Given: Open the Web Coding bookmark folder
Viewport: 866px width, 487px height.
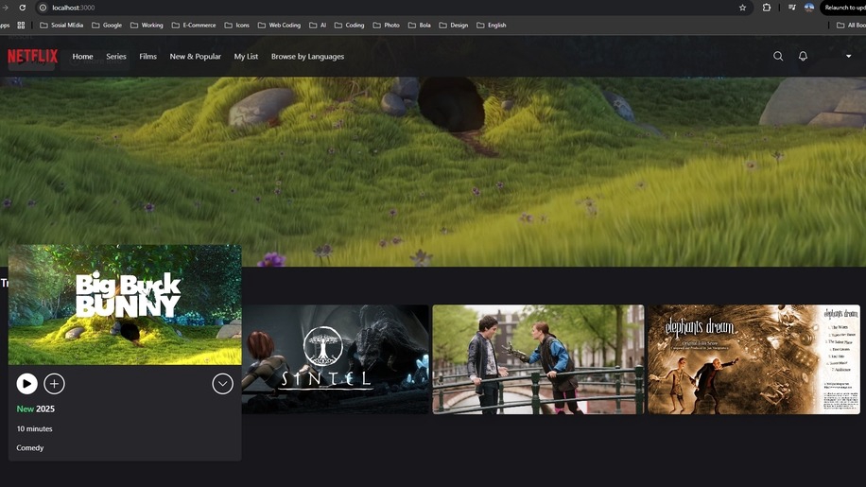Looking at the screenshot, I should point(279,26).
